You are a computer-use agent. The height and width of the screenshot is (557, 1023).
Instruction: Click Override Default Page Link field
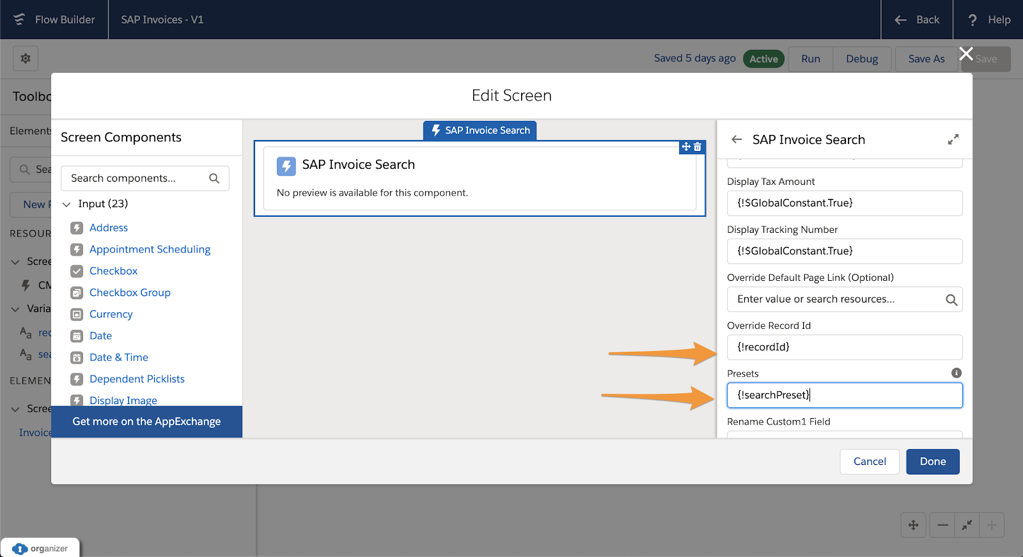click(845, 299)
